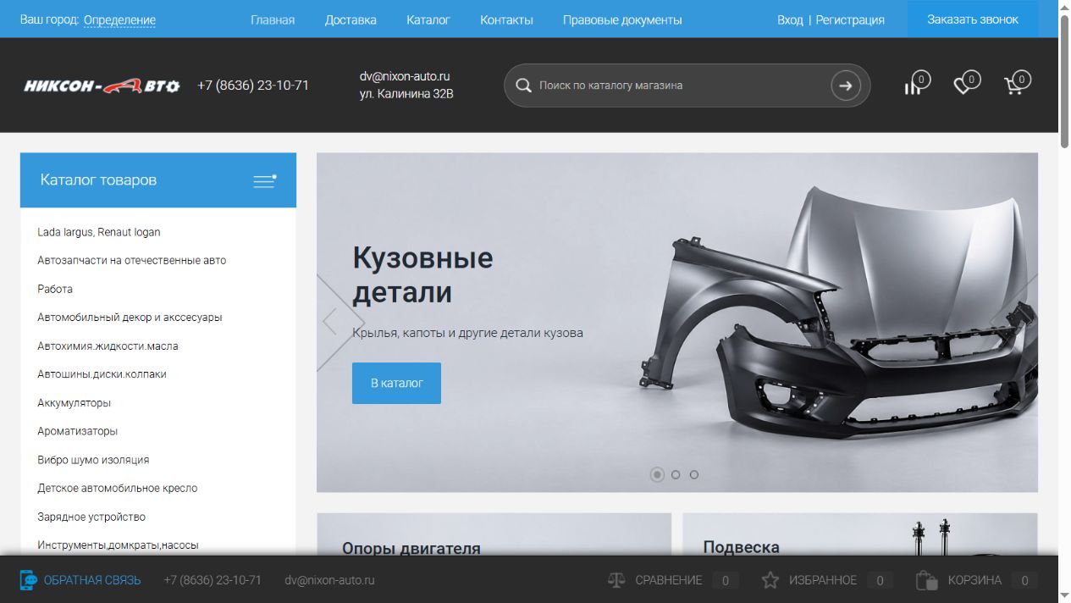Open category Инструменты,домкраты,насосы

[118, 545]
